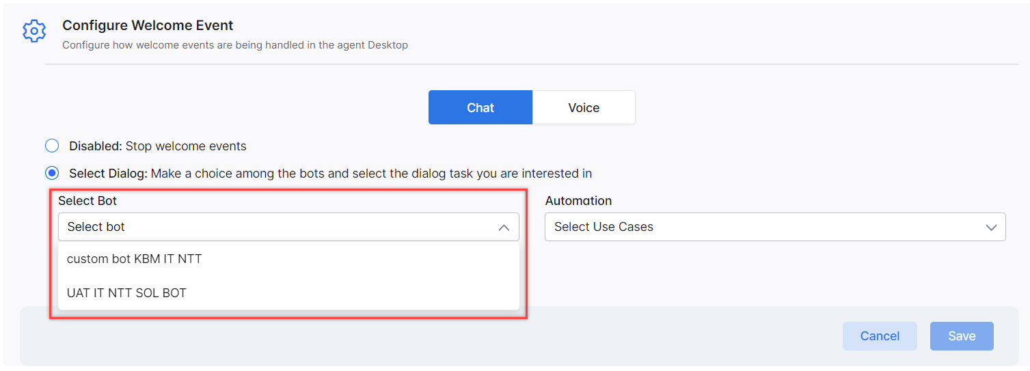Click the Disabled: Stop welcome events label

point(158,146)
